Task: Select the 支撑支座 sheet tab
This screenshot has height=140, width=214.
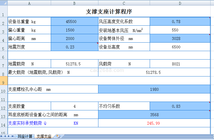Action: [44, 136]
